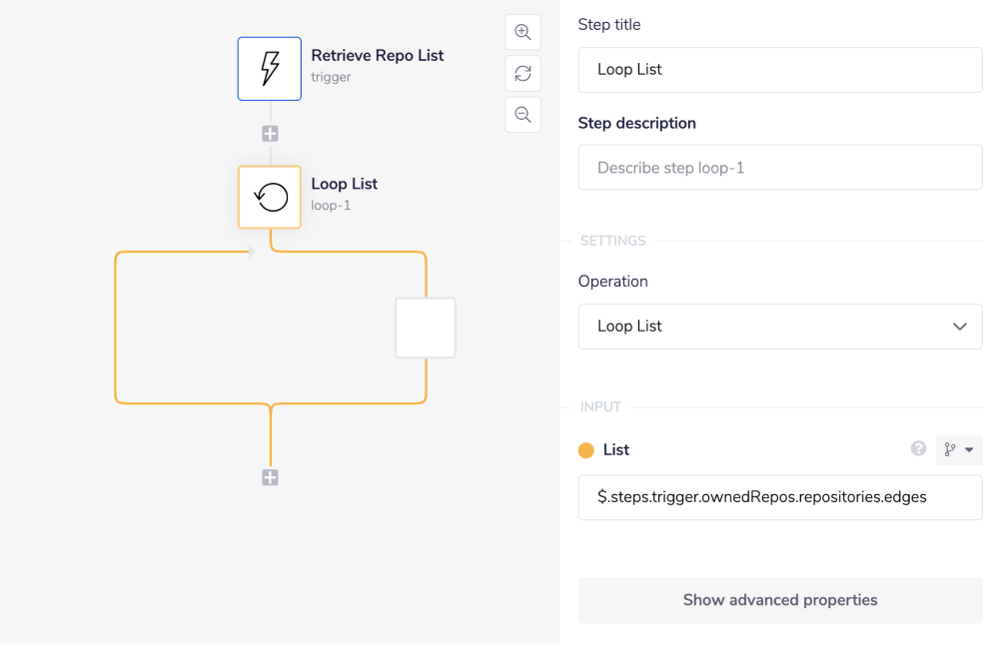Screen dimensions: 999x645
Task: Click the Show advanced properties button
Action: [x=779, y=600]
